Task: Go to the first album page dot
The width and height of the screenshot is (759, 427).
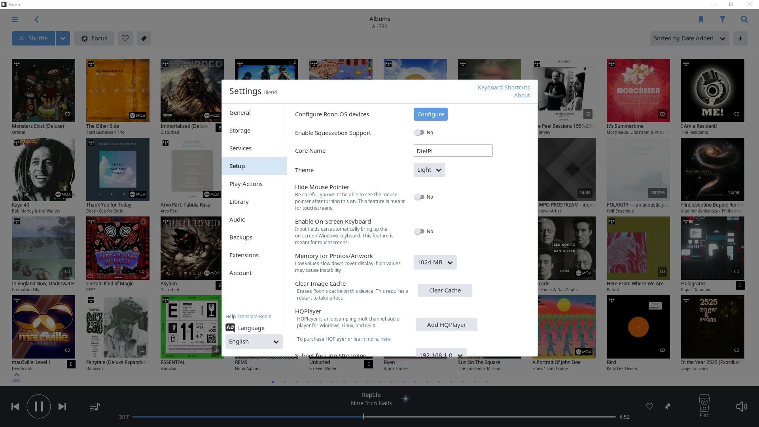Action: pos(273,382)
